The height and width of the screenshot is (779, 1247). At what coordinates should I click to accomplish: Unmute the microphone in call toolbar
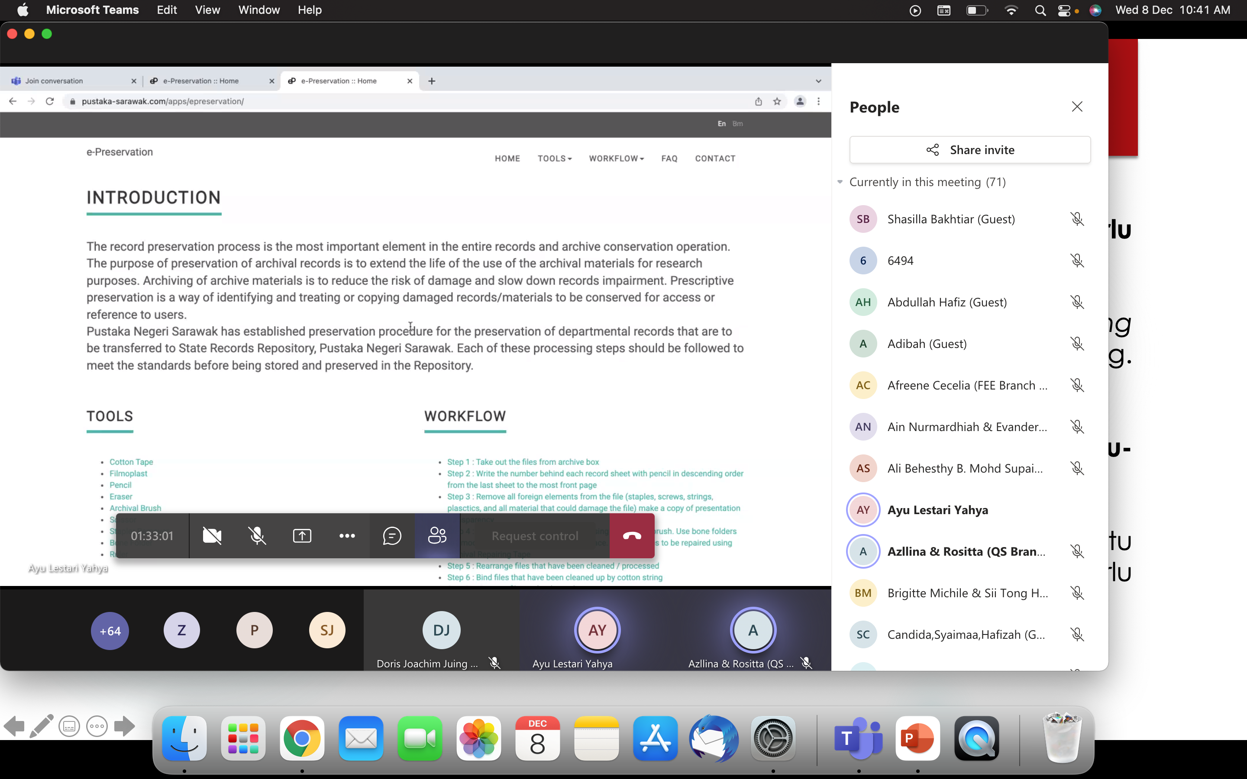(257, 536)
